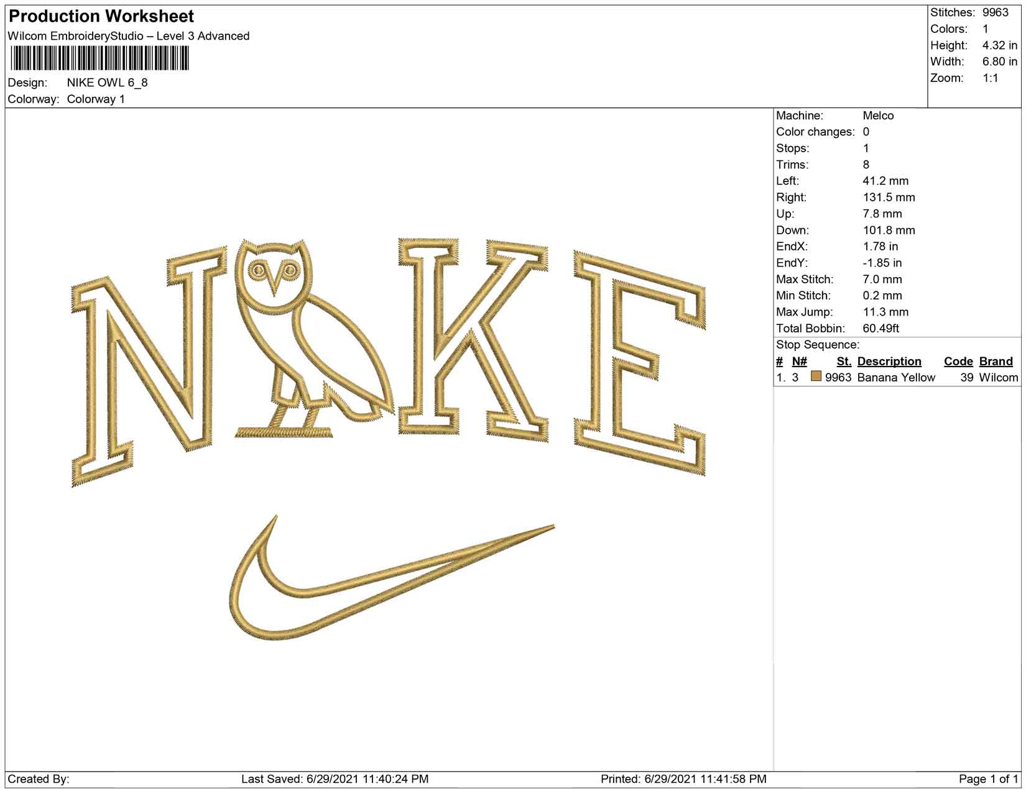The width and height of the screenshot is (1026, 789).
Task: Click the "Description" column header
Action: click(x=889, y=362)
